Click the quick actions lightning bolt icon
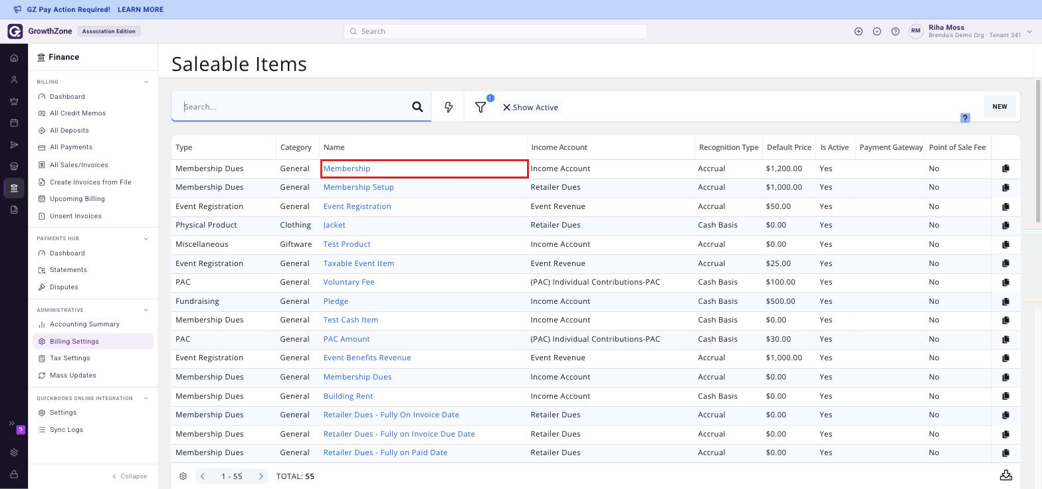The height and width of the screenshot is (489, 1042). tap(449, 107)
